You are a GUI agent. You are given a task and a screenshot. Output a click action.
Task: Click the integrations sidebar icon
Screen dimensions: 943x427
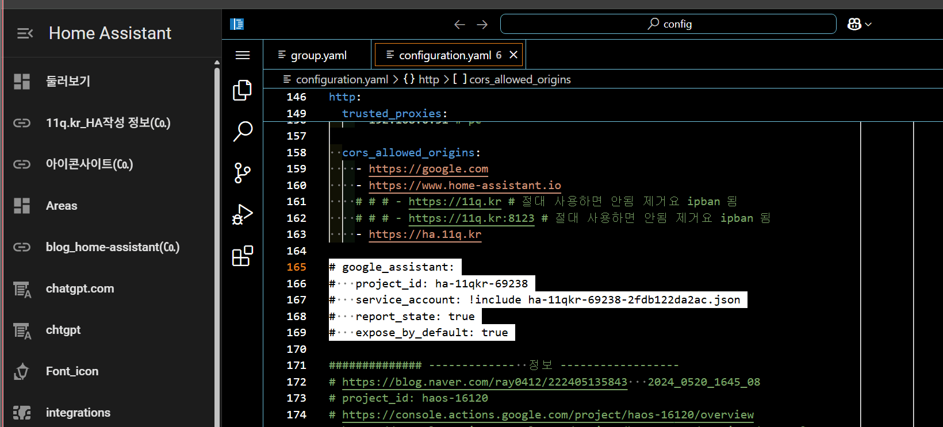pos(22,413)
